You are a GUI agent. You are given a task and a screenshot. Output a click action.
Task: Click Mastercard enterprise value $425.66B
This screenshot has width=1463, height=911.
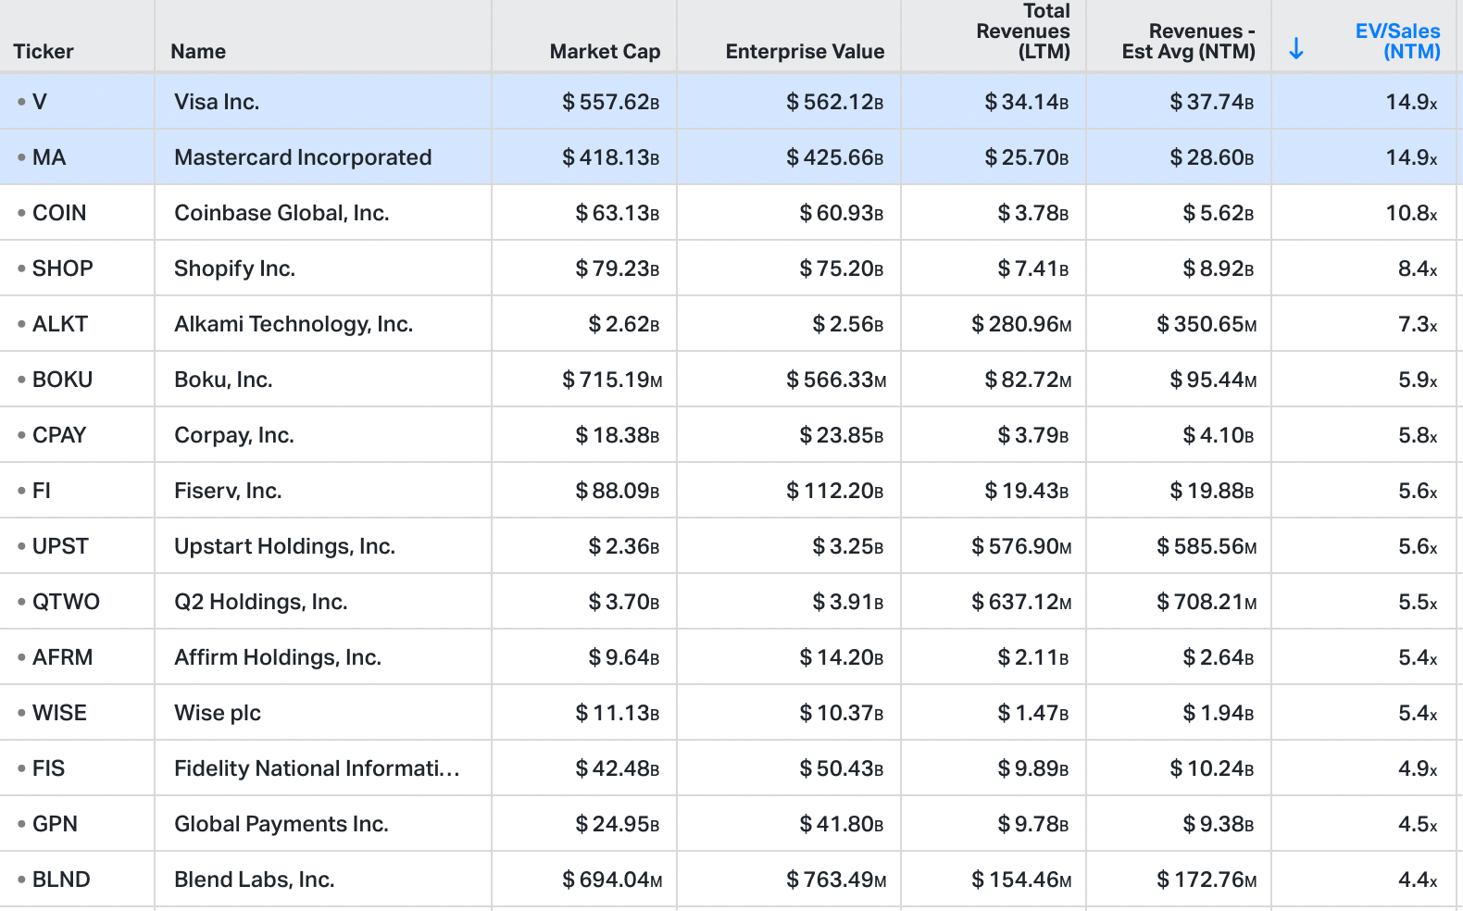point(835,157)
